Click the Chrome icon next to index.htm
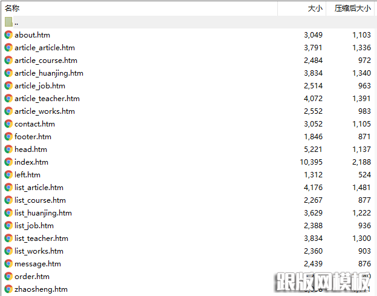The width and height of the screenshot is (377, 296). pos(8,162)
